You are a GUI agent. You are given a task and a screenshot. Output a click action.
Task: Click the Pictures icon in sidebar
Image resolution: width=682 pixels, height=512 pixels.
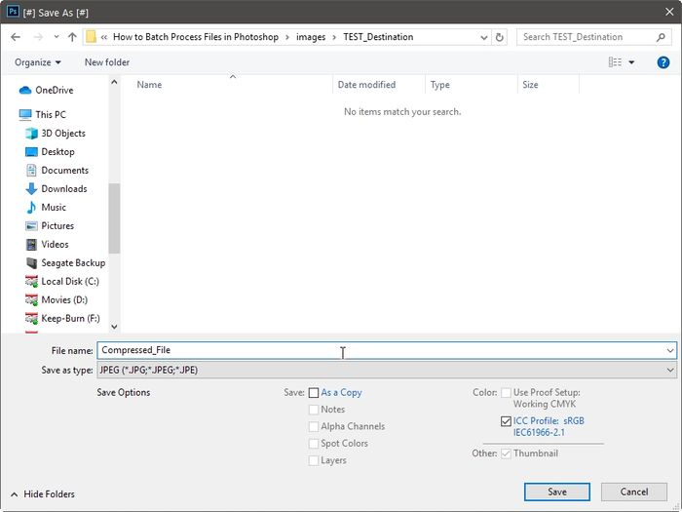[x=31, y=226]
